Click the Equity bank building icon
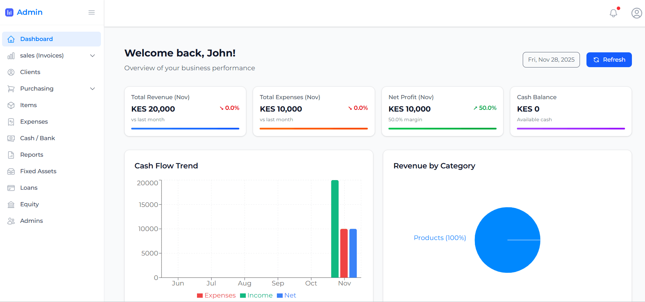The image size is (645, 302). (11, 205)
